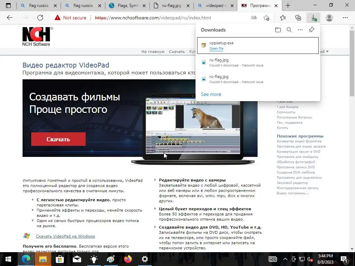Image resolution: width=355 pixels, height=266 pixels.
Task: Open На главную in site menu
Action: click(153, 52)
